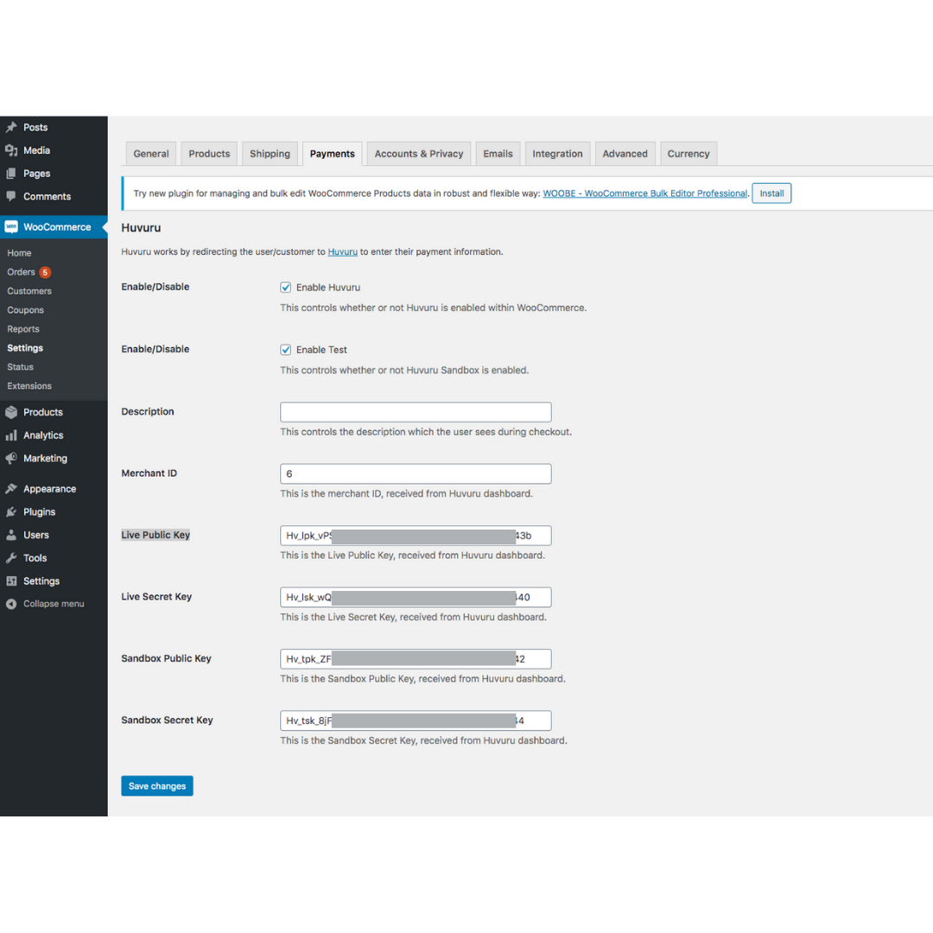This screenshot has width=933, height=933.
Task: Uncheck the Enable Huvuru checkbox
Action: click(x=286, y=288)
